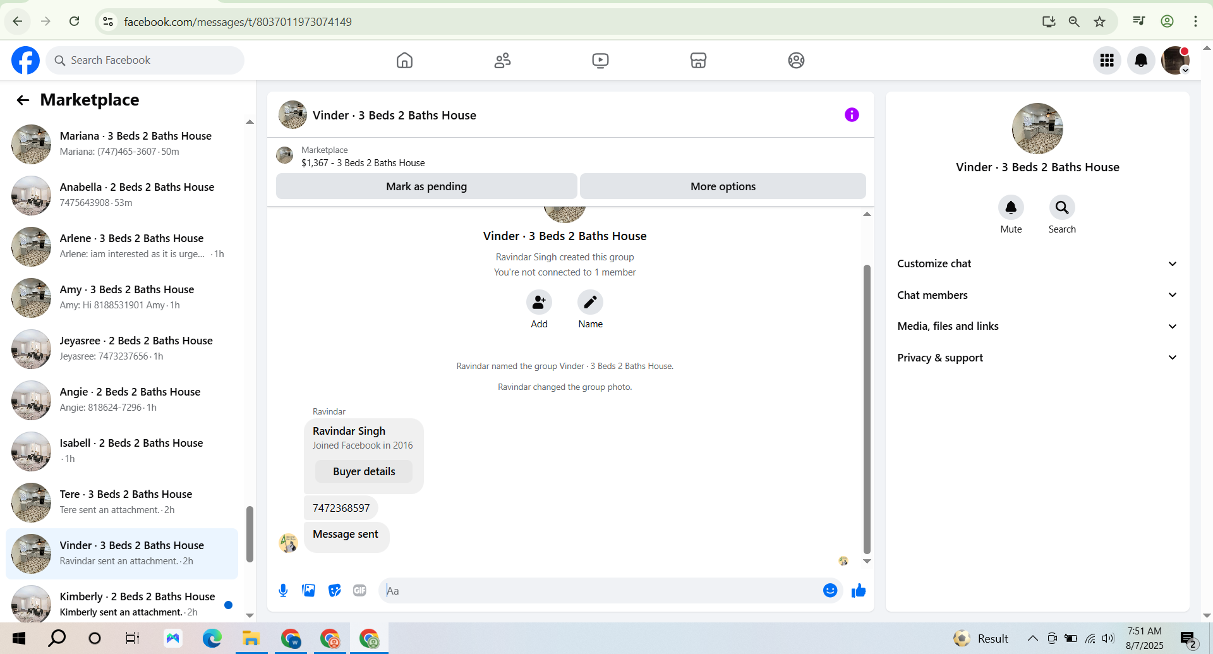Screen dimensions: 1213x654
Task: Click the pencil Name icon
Action: pyautogui.click(x=590, y=302)
